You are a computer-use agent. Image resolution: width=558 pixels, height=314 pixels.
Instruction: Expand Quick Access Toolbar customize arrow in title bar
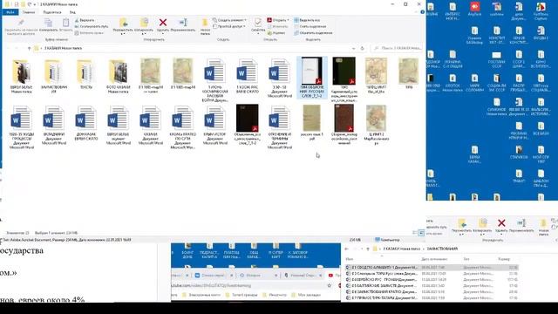(35, 4)
